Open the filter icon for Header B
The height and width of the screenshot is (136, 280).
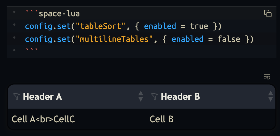(x=155, y=97)
